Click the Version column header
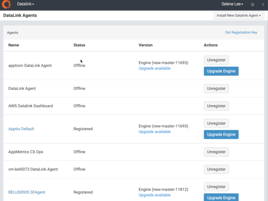This screenshot has width=268, height=201. pos(146,45)
